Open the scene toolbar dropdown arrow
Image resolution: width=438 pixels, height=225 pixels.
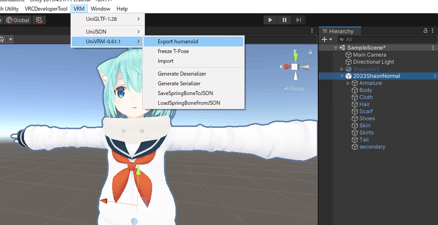[10, 39]
